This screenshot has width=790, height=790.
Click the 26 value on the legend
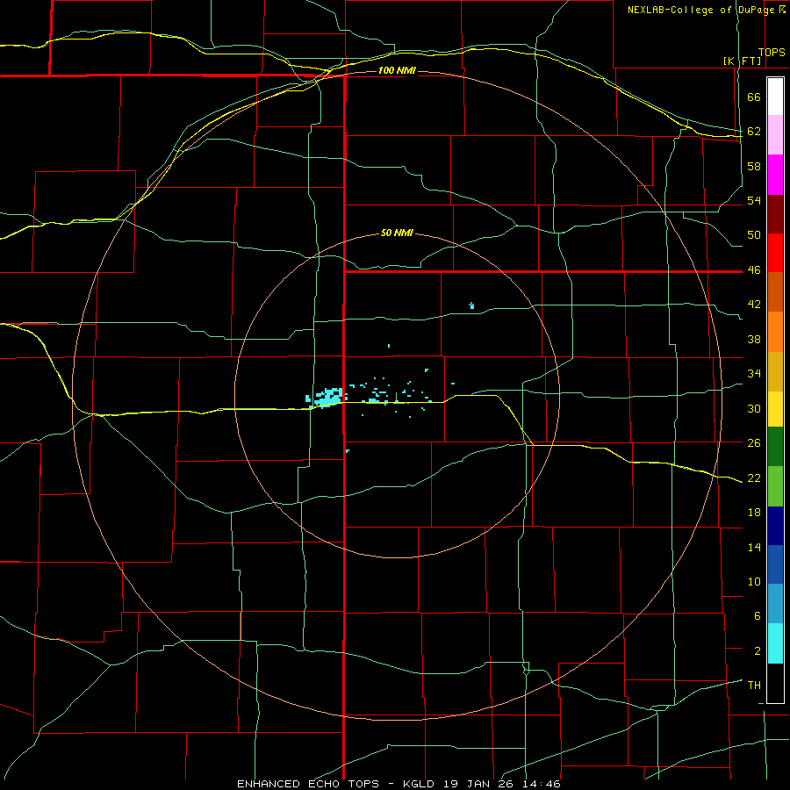(x=754, y=443)
